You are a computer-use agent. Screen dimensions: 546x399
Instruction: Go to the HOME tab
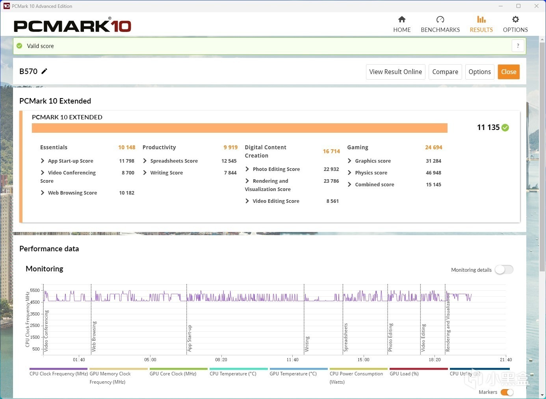coord(402,24)
